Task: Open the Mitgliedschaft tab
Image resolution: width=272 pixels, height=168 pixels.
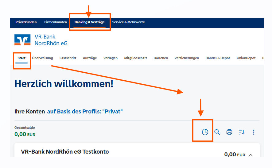Action: pos(136,58)
